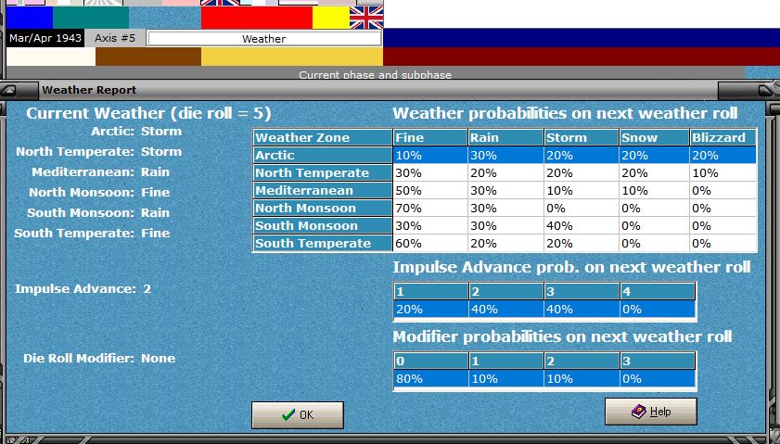Screen dimensions: 780x444
Task: Click South Temperate's Storm cell showing 20%
Action: (582, 243)
